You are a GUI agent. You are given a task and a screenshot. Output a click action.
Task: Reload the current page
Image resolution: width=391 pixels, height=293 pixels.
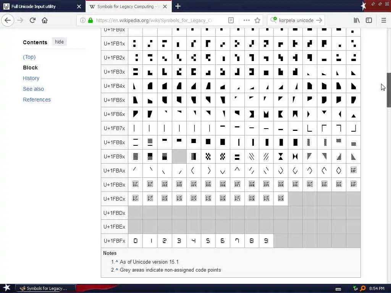(32, 20)
